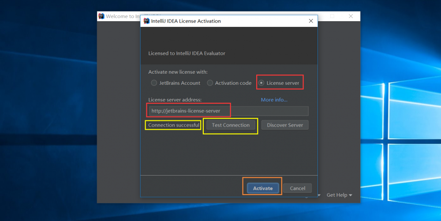Click the Connection successful status text
441x221 pixels.
173,125
